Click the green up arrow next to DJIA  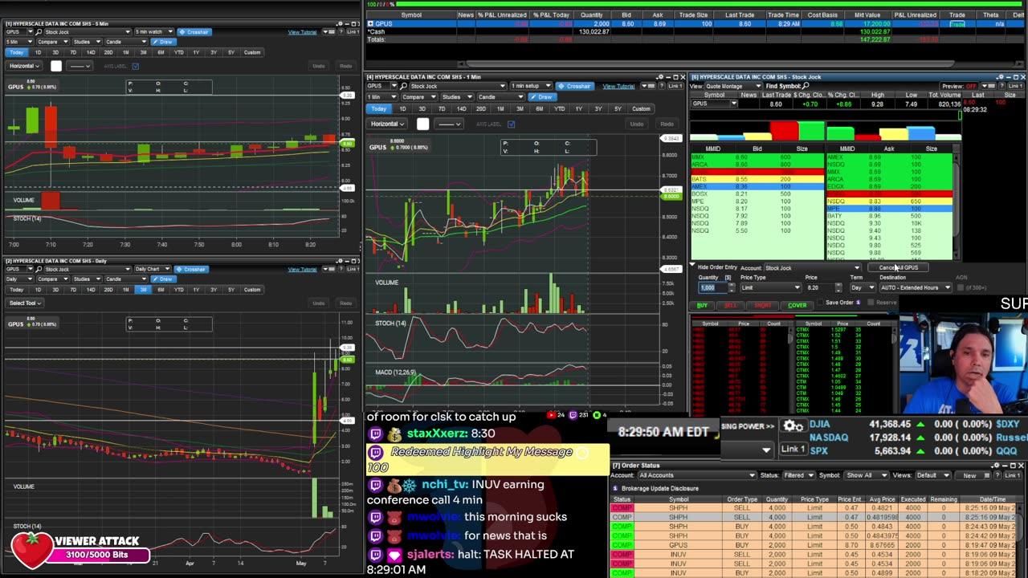click(x=920, y=424)
